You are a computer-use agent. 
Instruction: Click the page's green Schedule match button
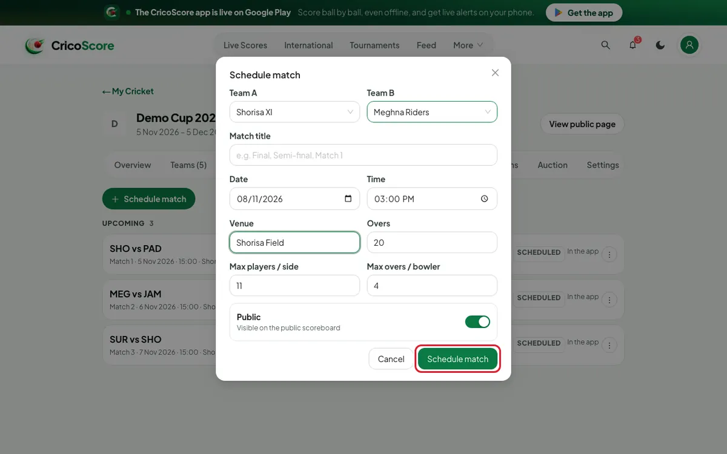point(148,199)
